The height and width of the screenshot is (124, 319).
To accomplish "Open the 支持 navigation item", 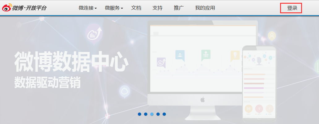I will click(157, 8).
